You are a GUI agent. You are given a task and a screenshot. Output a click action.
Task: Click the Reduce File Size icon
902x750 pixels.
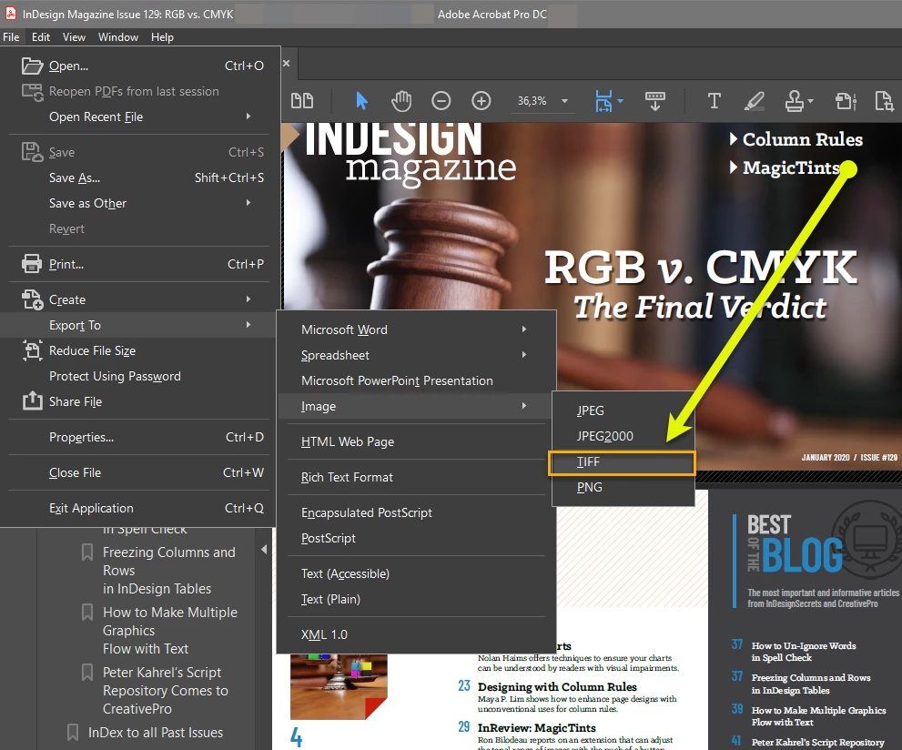tap(32, 350)
